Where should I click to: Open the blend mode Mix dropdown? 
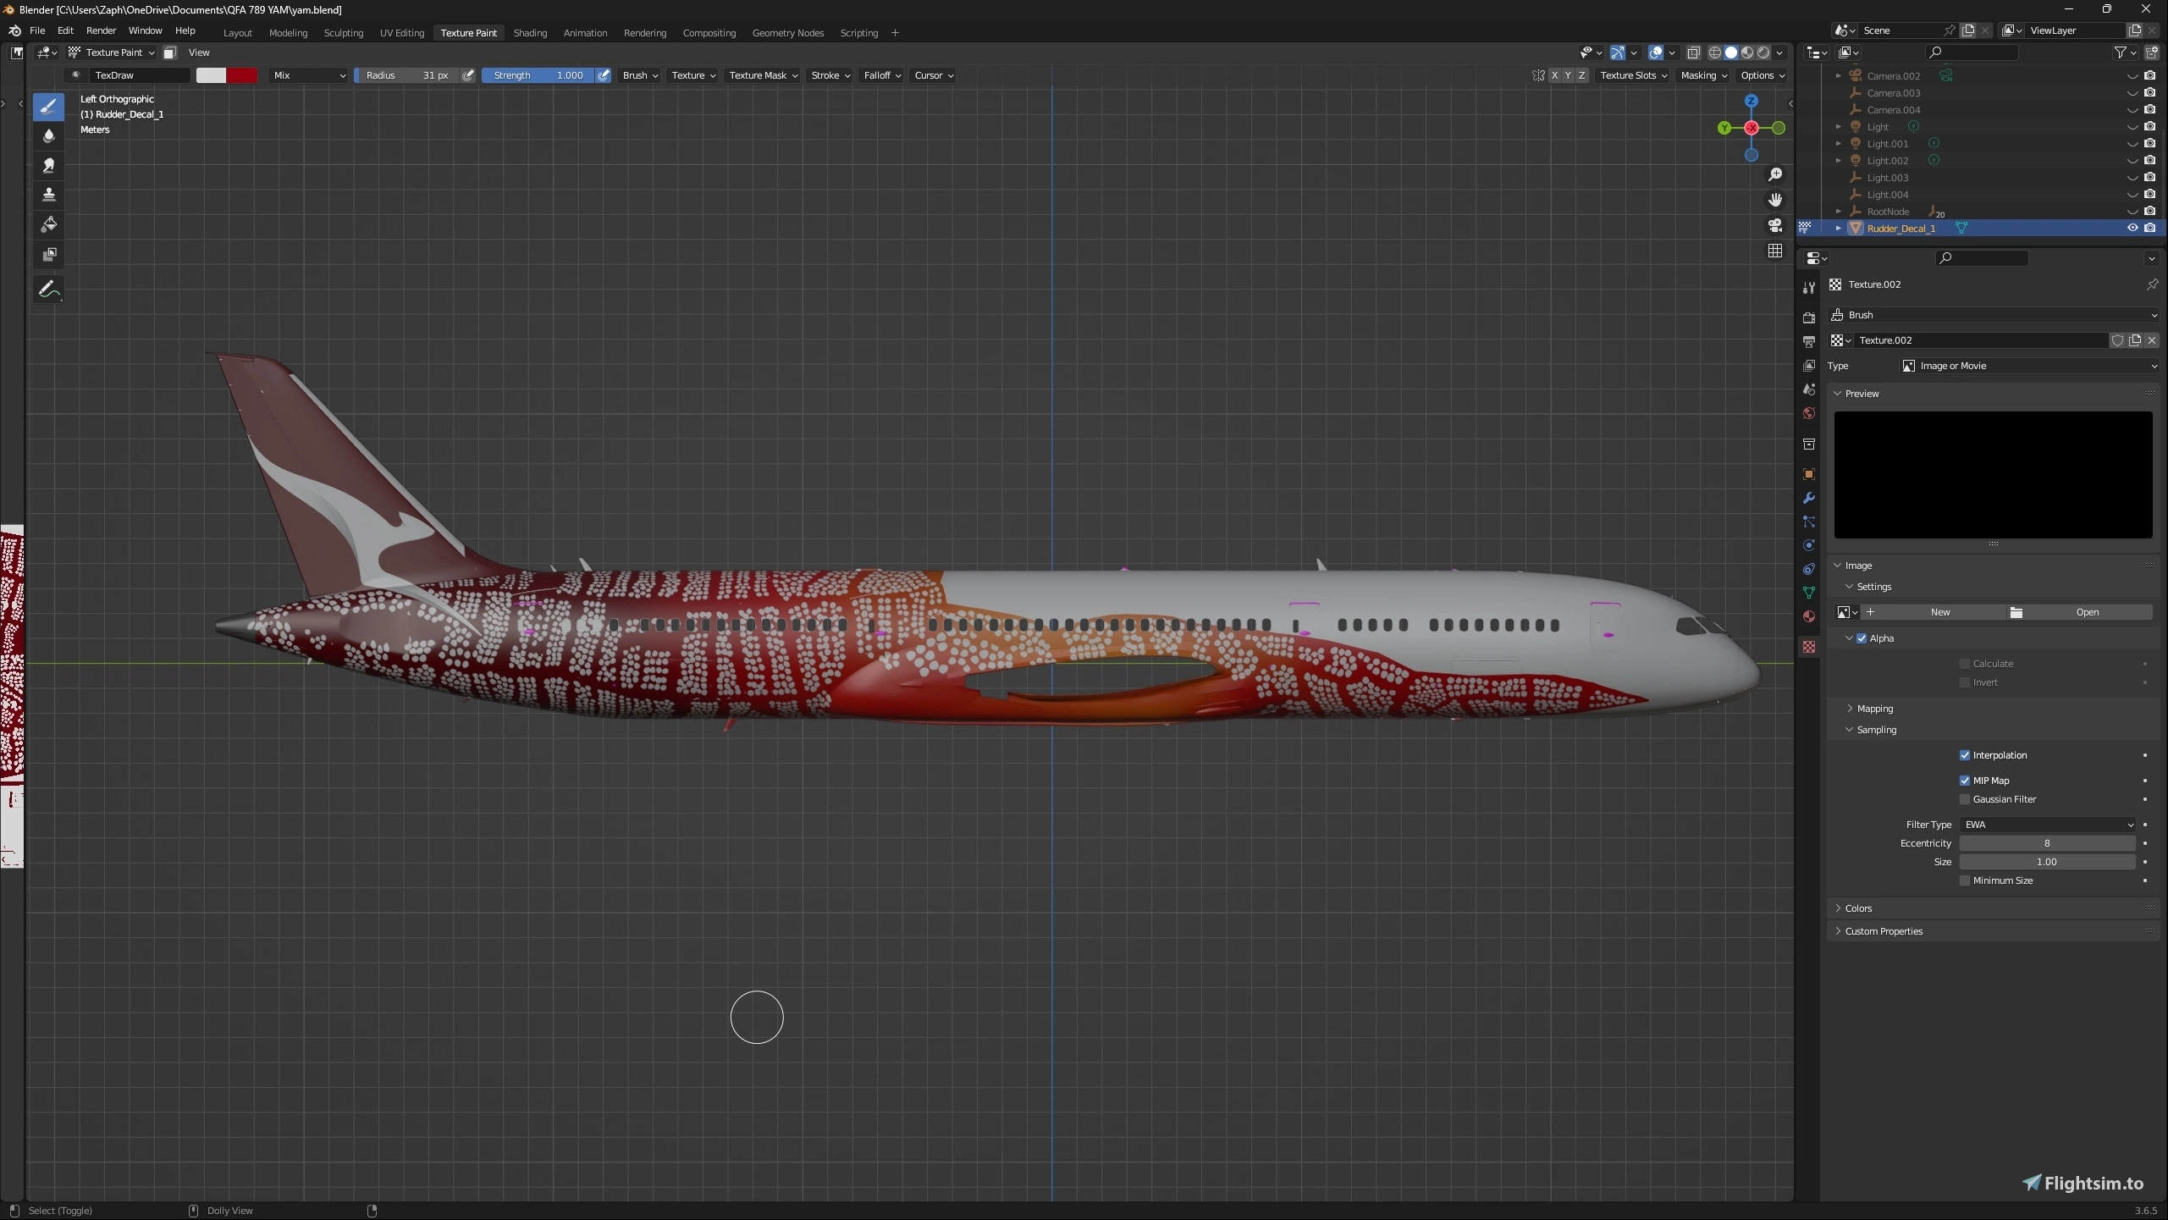tap(309, 75)
